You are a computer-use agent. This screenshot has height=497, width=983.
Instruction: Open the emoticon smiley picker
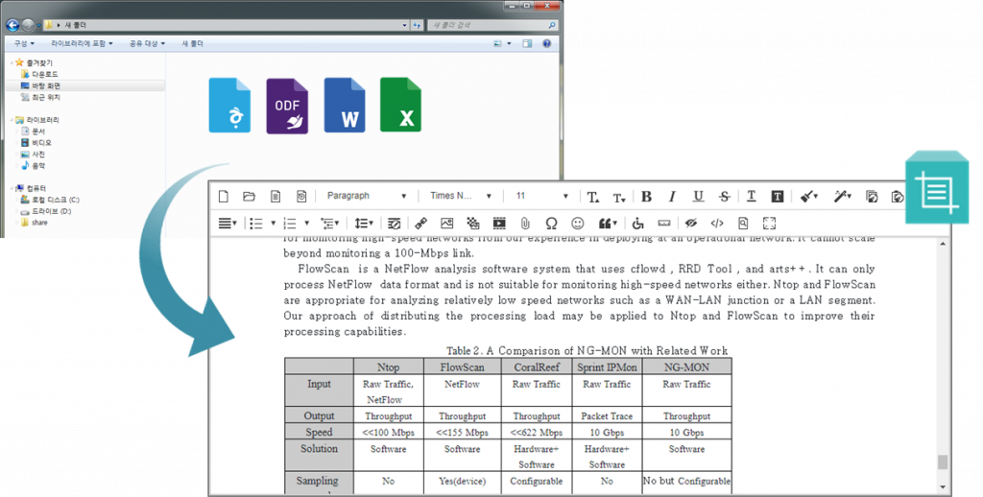pos(577,224)
